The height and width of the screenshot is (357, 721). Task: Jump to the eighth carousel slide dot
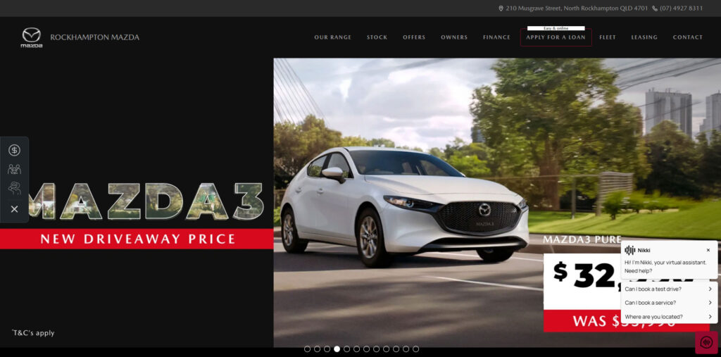[376, 349]
